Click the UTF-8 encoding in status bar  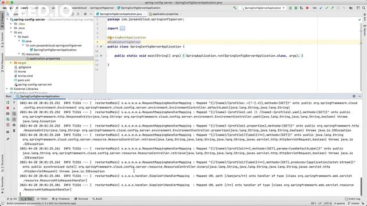click(x=327, y=204)
